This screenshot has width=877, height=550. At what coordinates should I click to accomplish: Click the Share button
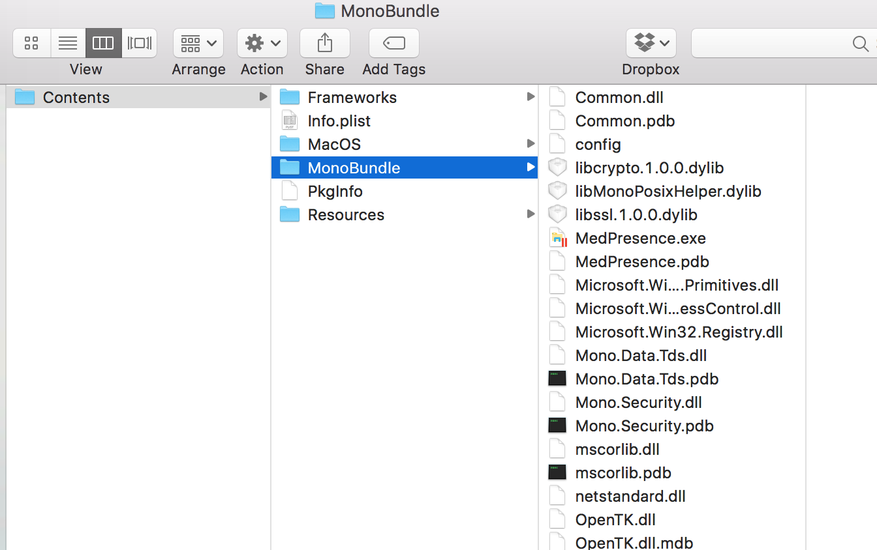324,44
